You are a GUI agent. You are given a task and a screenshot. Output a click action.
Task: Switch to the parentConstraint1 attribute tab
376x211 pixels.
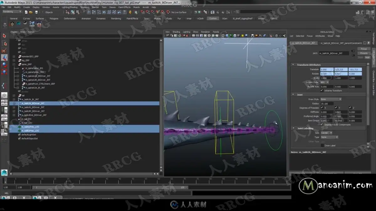point(341,43)
